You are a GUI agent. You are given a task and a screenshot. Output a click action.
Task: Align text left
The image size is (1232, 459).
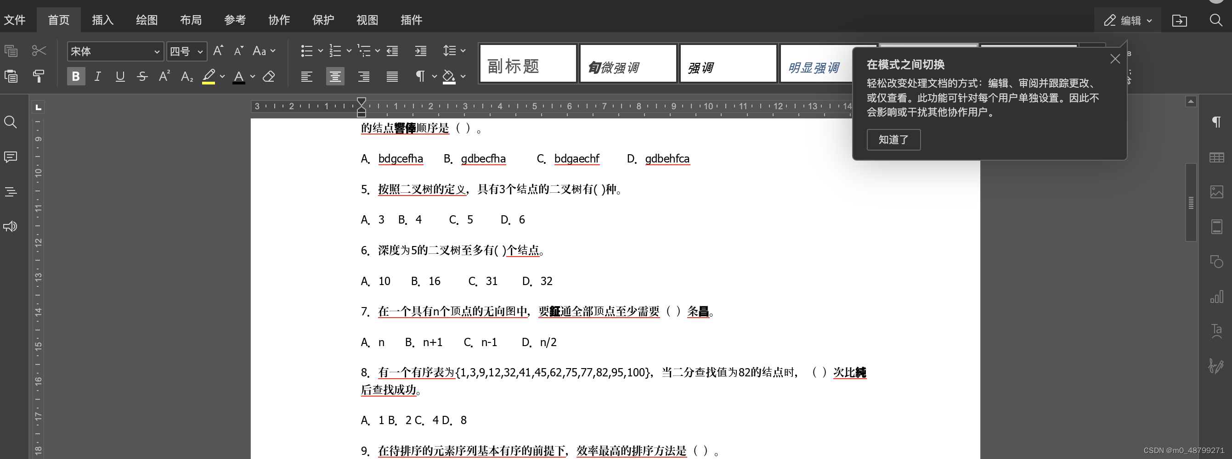click(x=306, y=76)
